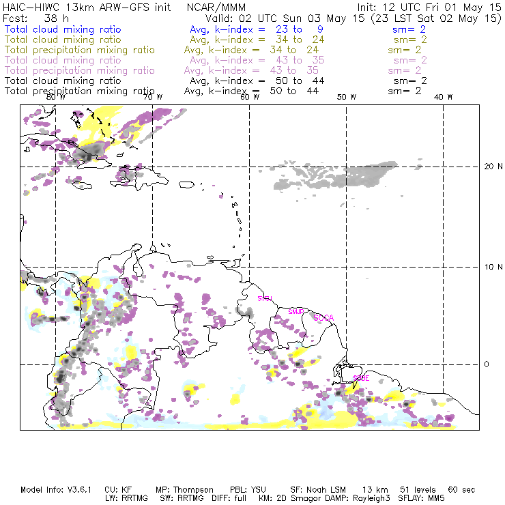Click the '10 N' latitude label

coord(493,267)
